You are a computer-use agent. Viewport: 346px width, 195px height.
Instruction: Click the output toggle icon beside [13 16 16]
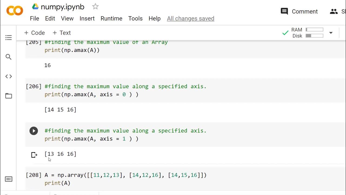point(34,155)
